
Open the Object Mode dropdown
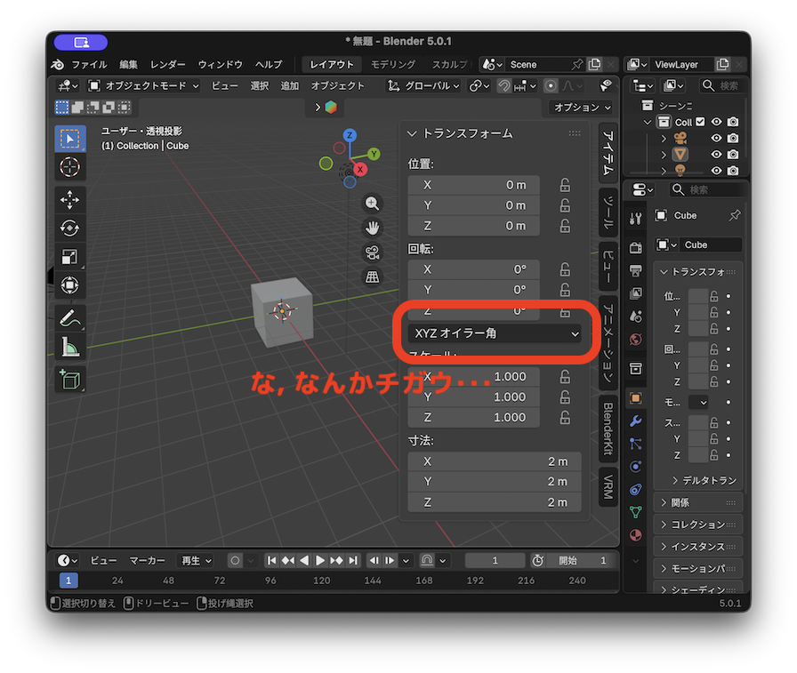144,86
